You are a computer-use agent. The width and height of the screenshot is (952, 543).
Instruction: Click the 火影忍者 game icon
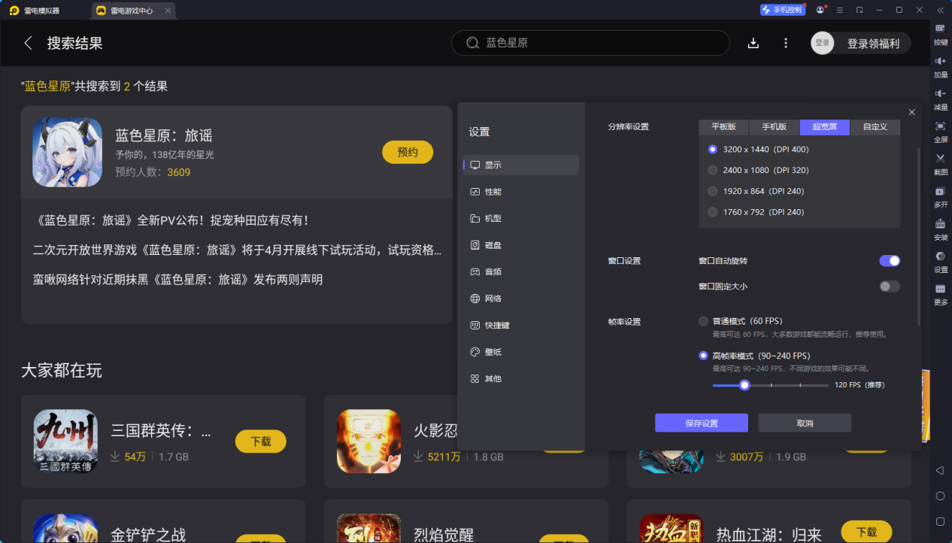point(368,441)
